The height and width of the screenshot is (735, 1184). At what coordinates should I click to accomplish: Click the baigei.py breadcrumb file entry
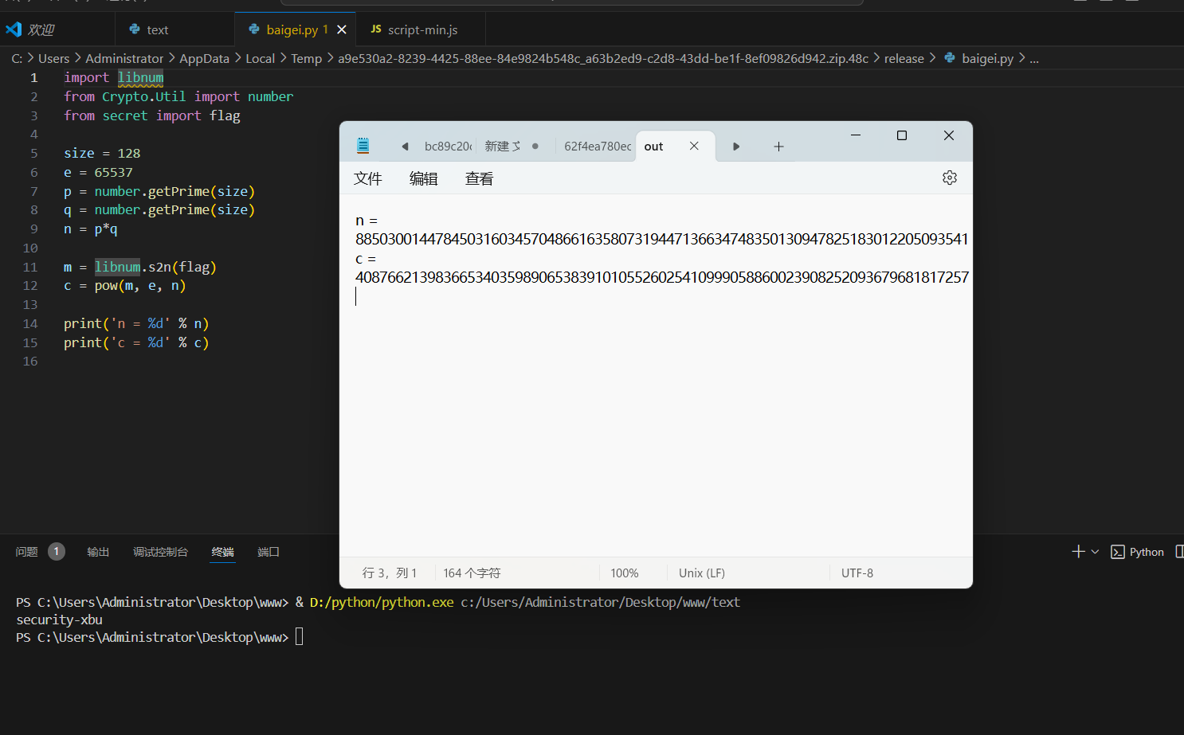click(987, 58)
